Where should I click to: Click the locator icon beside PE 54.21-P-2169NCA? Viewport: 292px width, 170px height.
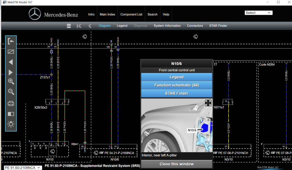pyautogui.click(x=96, y=153)
